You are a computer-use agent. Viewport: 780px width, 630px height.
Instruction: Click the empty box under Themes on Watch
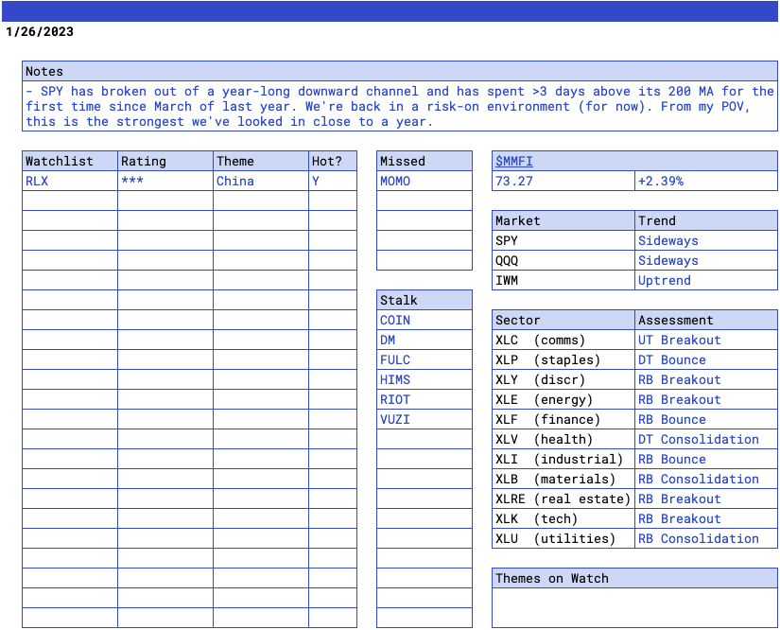634,607
